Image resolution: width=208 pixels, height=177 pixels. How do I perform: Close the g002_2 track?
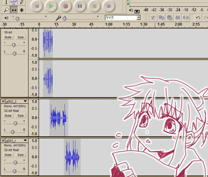3,101
